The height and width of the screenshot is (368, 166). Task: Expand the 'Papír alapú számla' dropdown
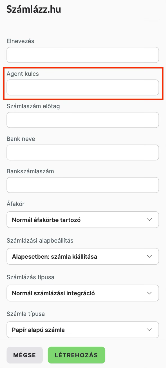pyautogui.click(x=83, y=330)
